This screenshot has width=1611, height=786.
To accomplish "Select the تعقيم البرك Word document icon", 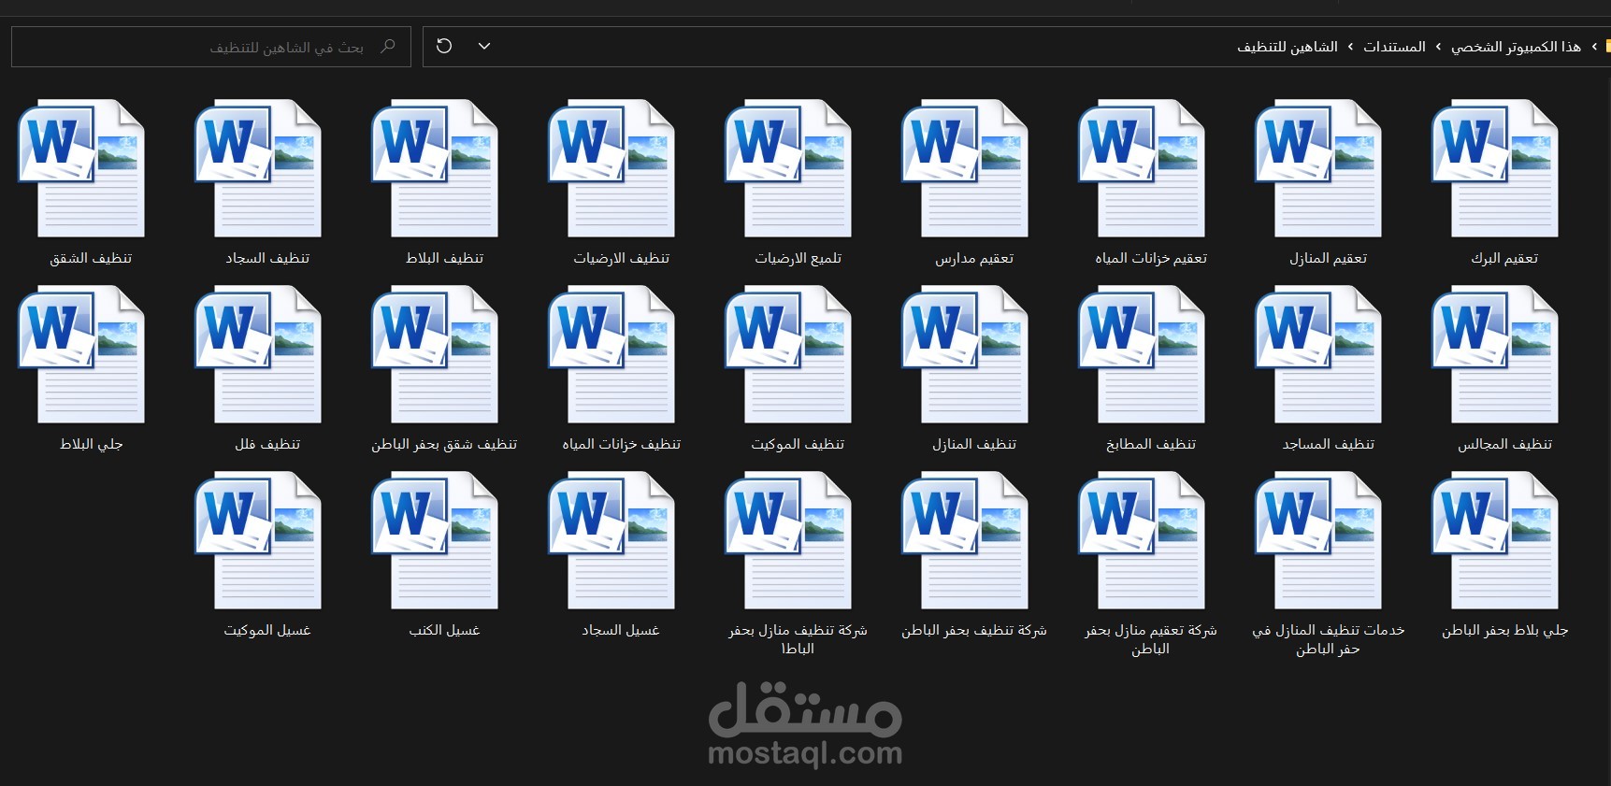I will [x=1495, y=168].
